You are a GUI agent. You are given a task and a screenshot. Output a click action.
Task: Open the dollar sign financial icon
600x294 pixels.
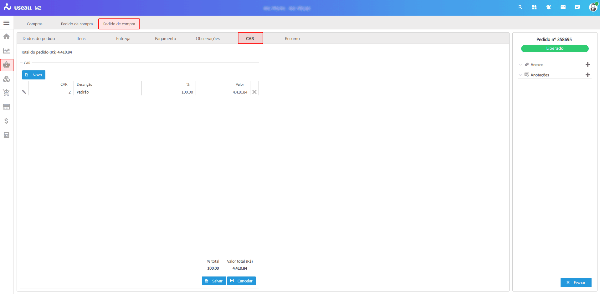click(x=6, y=121)
